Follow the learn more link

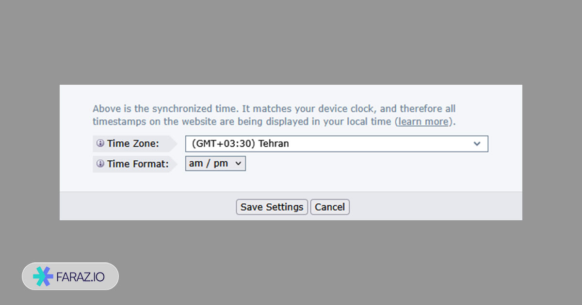pyautogui.click(x=424, y=122)
